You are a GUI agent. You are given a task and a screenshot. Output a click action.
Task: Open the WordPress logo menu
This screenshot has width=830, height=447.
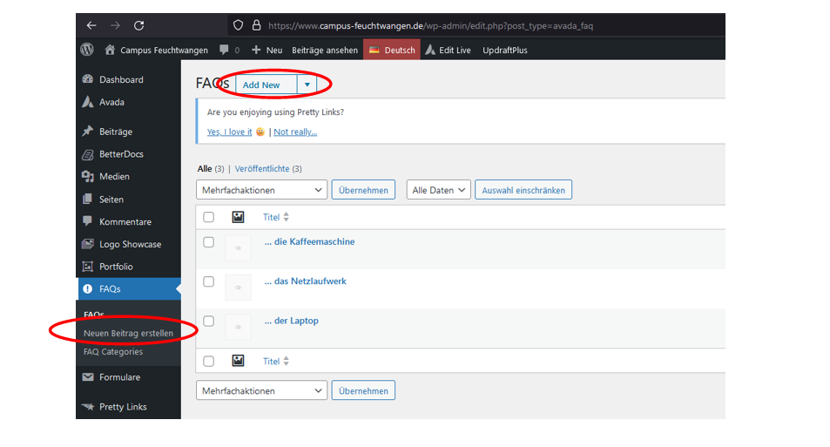coord(87,50)
